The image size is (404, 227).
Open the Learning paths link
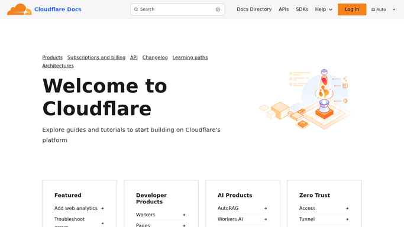click(x=190, y=57)
